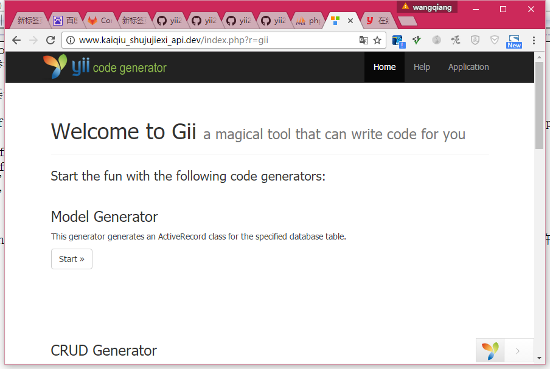The height and width of the screenshot is (369, 550).
Task: Click the gray circle extension icon
Action: 436,40
